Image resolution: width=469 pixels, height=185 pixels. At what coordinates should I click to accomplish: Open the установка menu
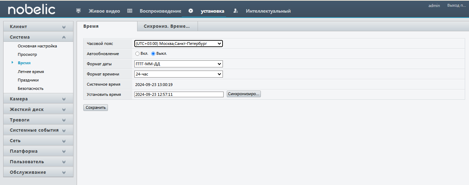pos(212,11)
